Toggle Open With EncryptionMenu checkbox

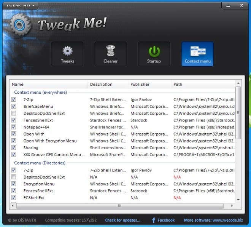[14, 141]
